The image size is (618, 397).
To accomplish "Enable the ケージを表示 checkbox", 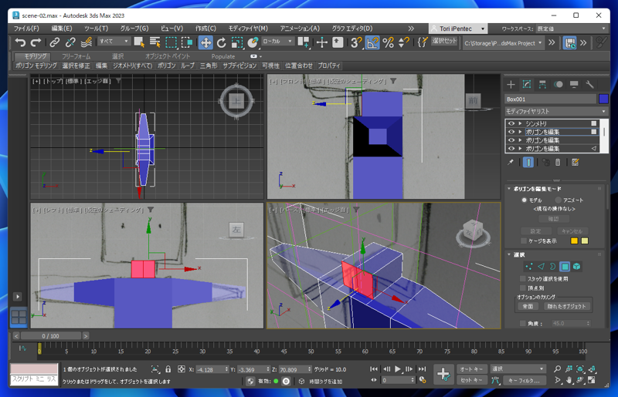I will click(x=524, y=241).
